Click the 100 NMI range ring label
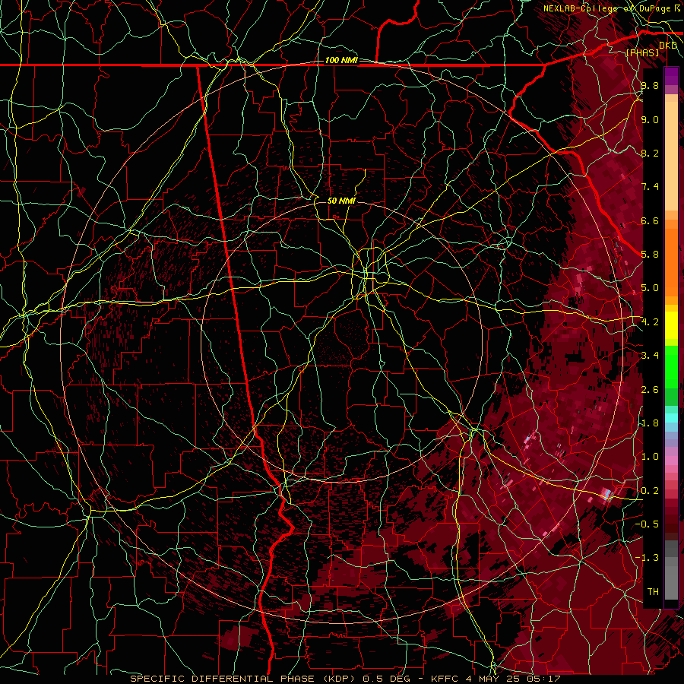684x684 pixels. coord(341,60)
